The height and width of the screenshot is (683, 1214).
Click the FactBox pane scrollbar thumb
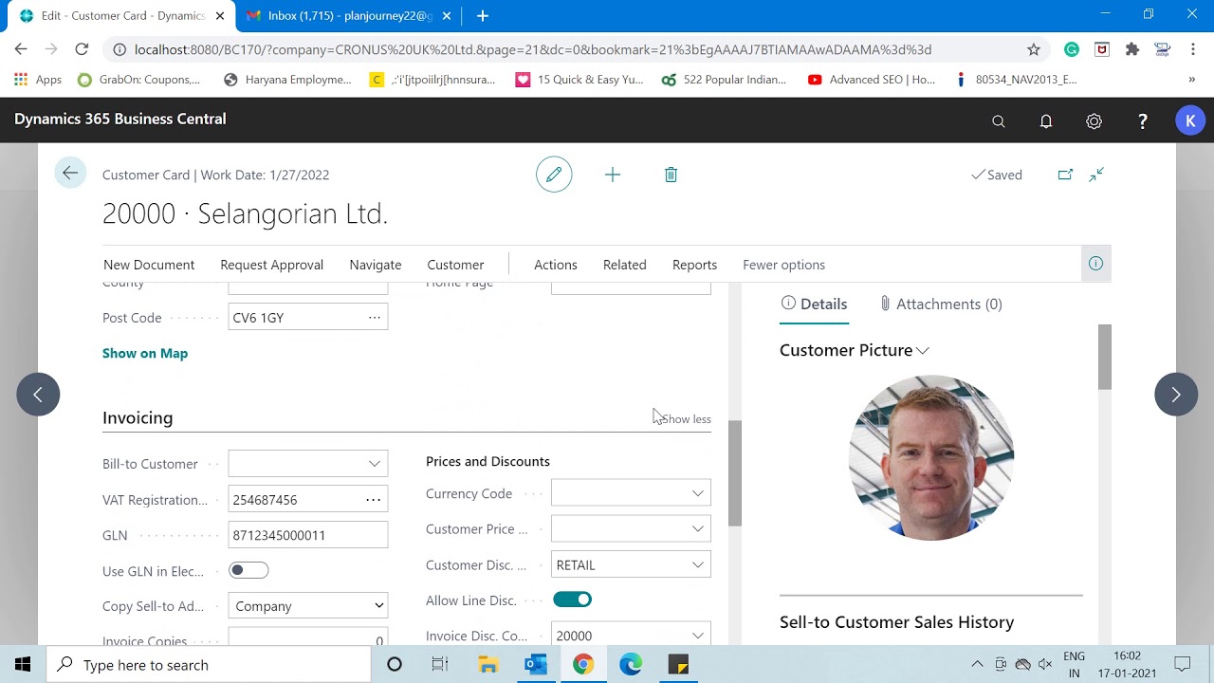pos(1104,357)
